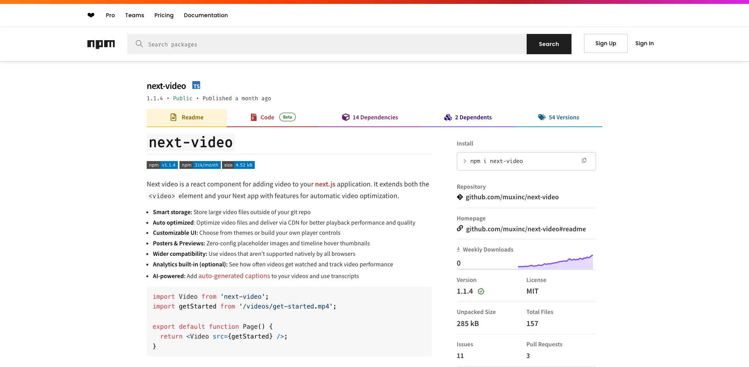Click the Smart storage bullet text
Viewport: 749px width, 367px height.
coord(232,212)
